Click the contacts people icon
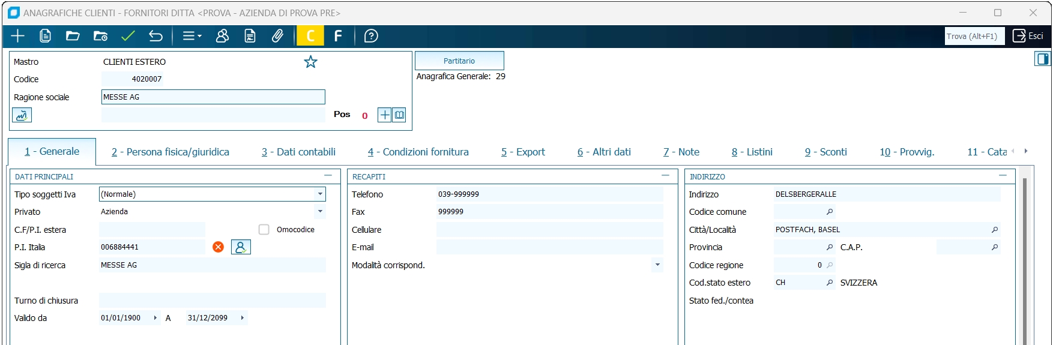This screenshot has height=345, width=1053. pyautogui.click(x=222, y=36)
